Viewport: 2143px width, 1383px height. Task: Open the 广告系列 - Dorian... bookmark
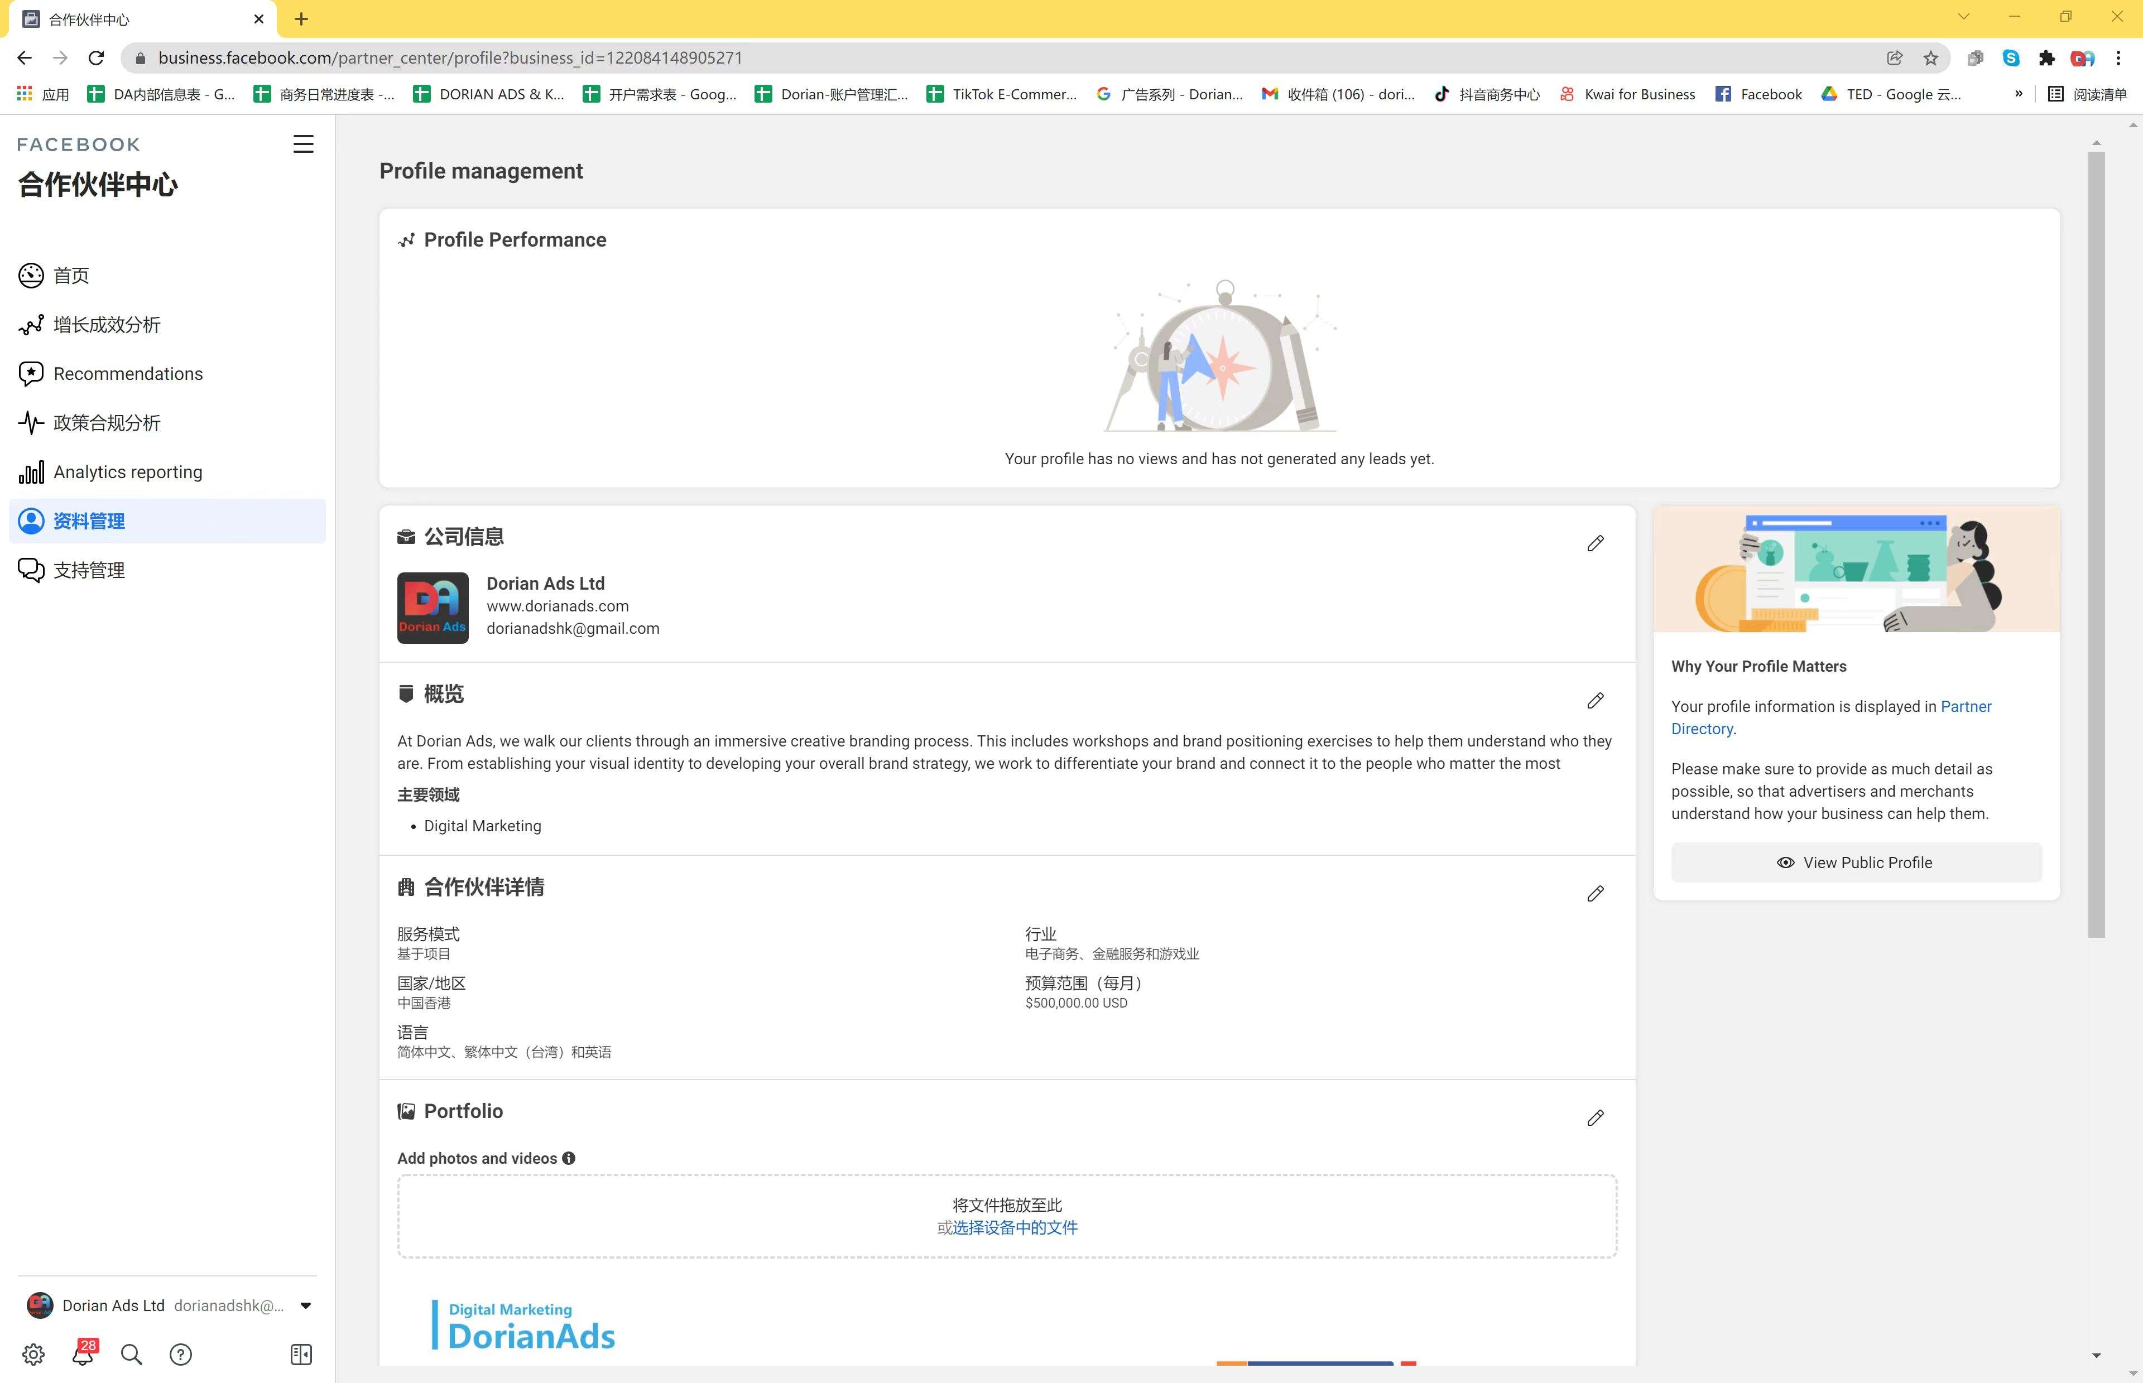tap(1169, 93)
